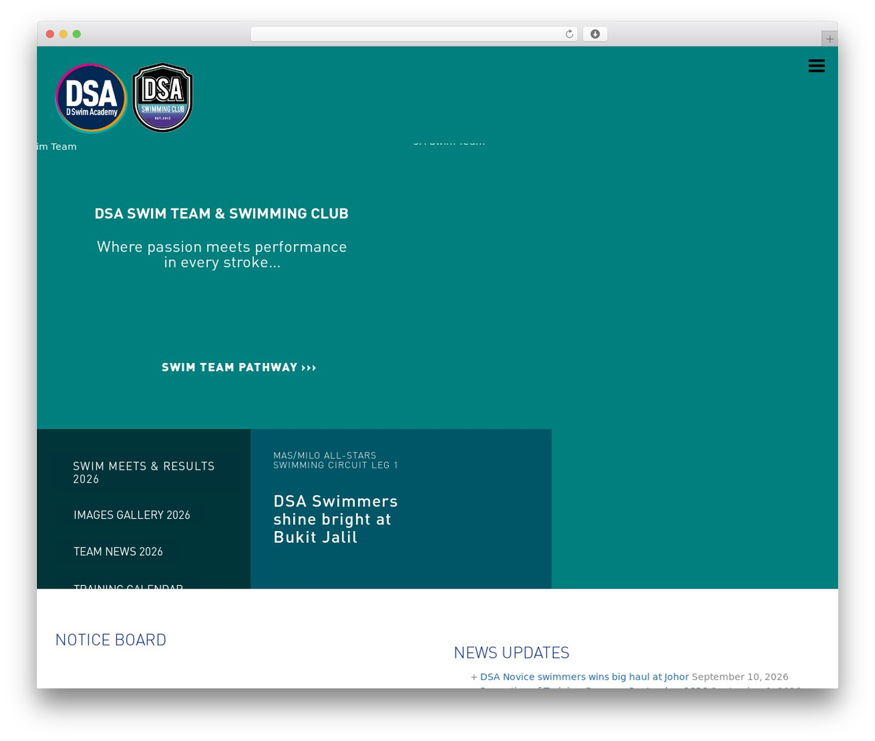This screenshot has width=875, height=741.
Task: Follow the Swim Team Pathway link
Action: click(x=239, y=368)
